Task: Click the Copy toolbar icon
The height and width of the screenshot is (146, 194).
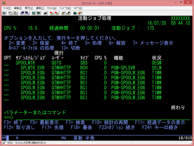Action: 10,13
